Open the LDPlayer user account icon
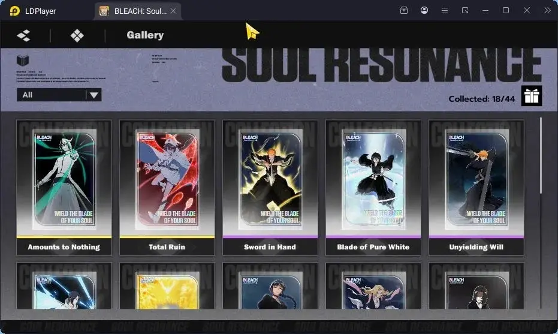Screen dimensions: 558x334 424,10
